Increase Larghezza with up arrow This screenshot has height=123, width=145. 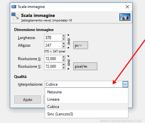pos(64,36)
